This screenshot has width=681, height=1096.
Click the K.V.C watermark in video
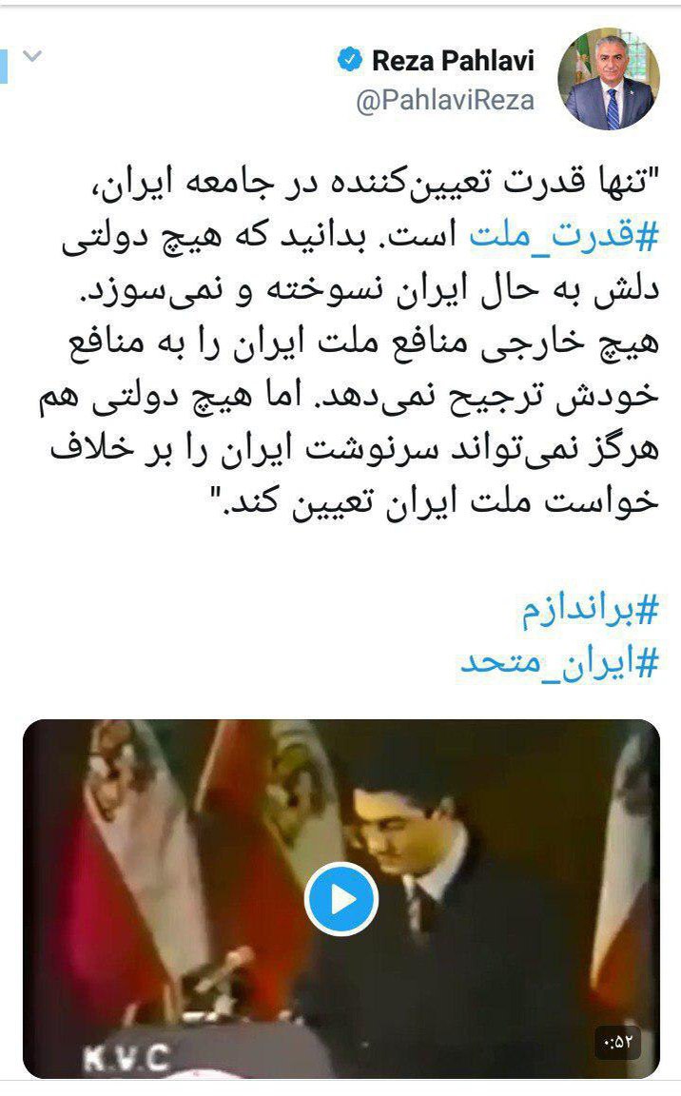[x=126, y=1058]
